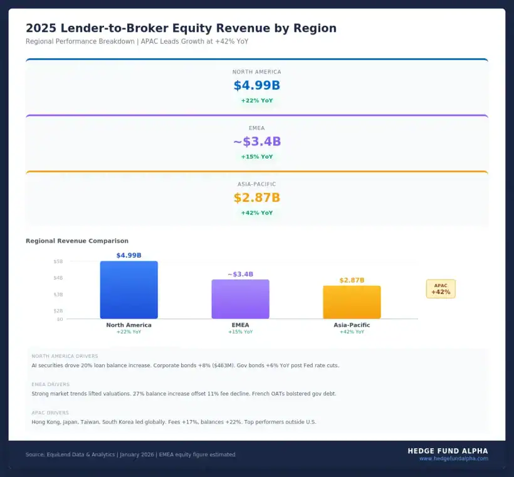
Task: Select the NORTH AMERICA DRIVERS section header
Action: (x=64, y=356)
